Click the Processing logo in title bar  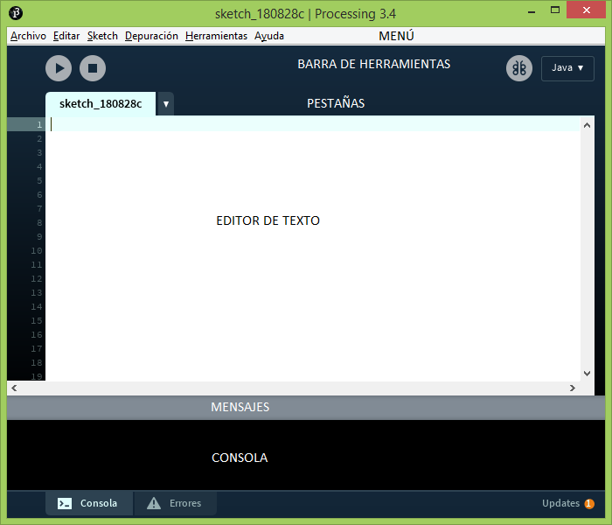click(16, 13)
